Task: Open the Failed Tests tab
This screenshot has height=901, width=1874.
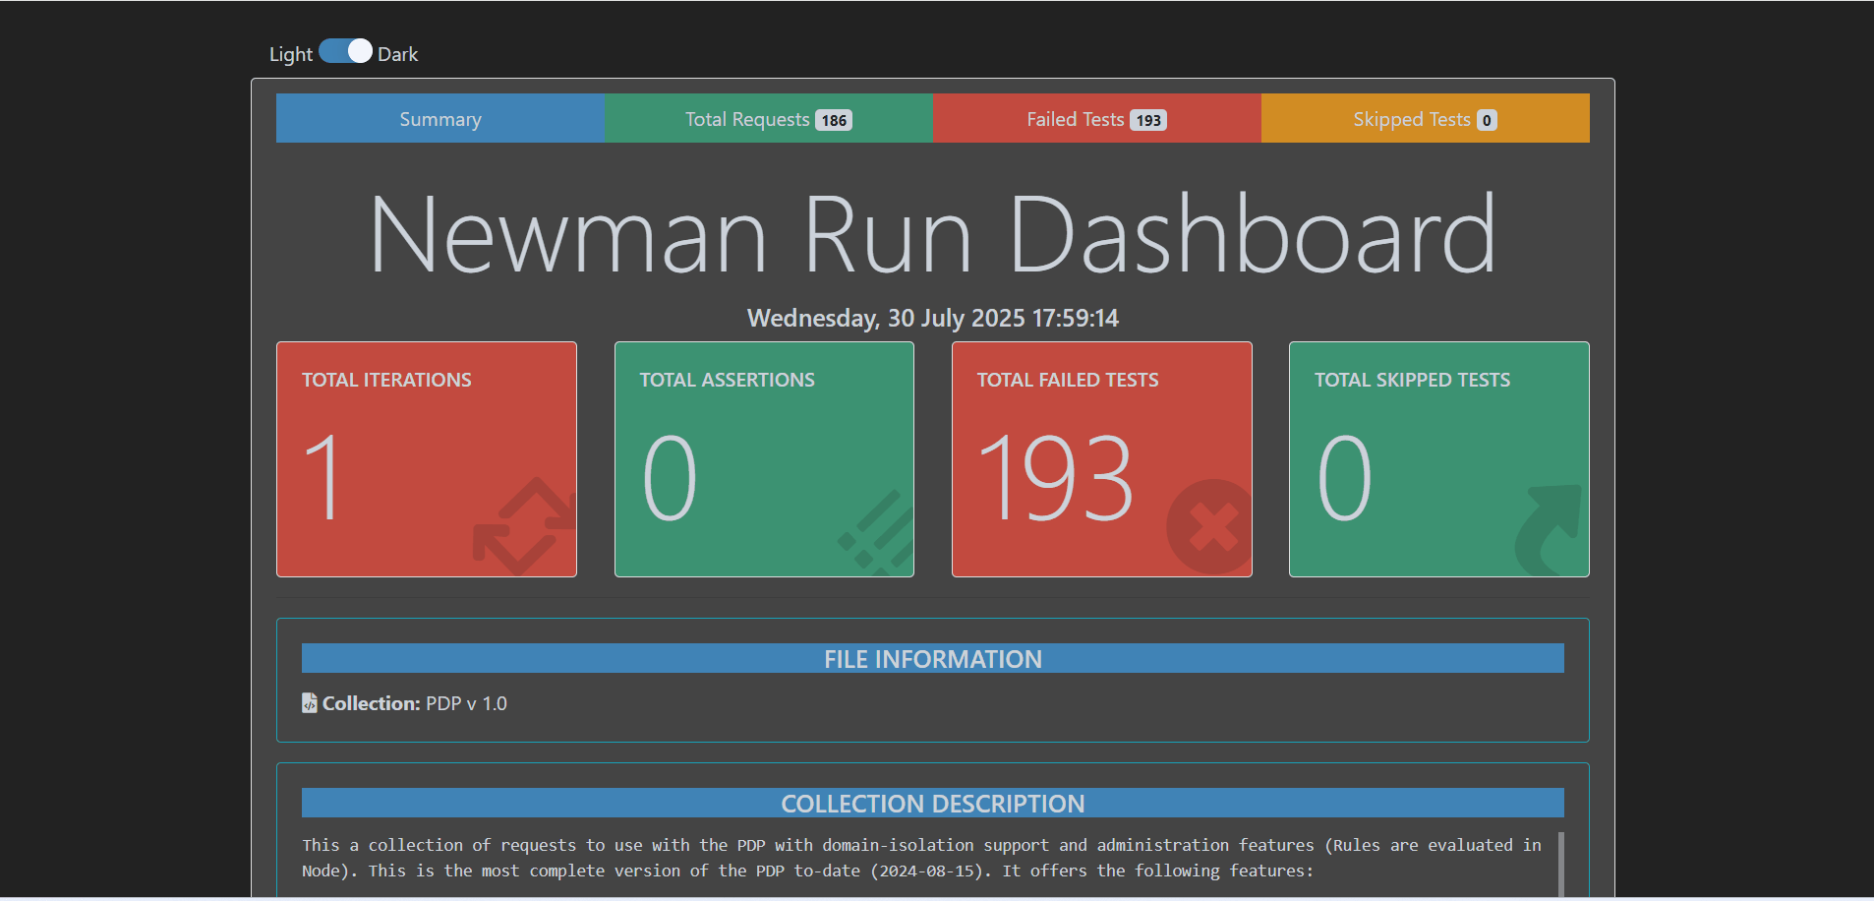Action: (1075, 119)
